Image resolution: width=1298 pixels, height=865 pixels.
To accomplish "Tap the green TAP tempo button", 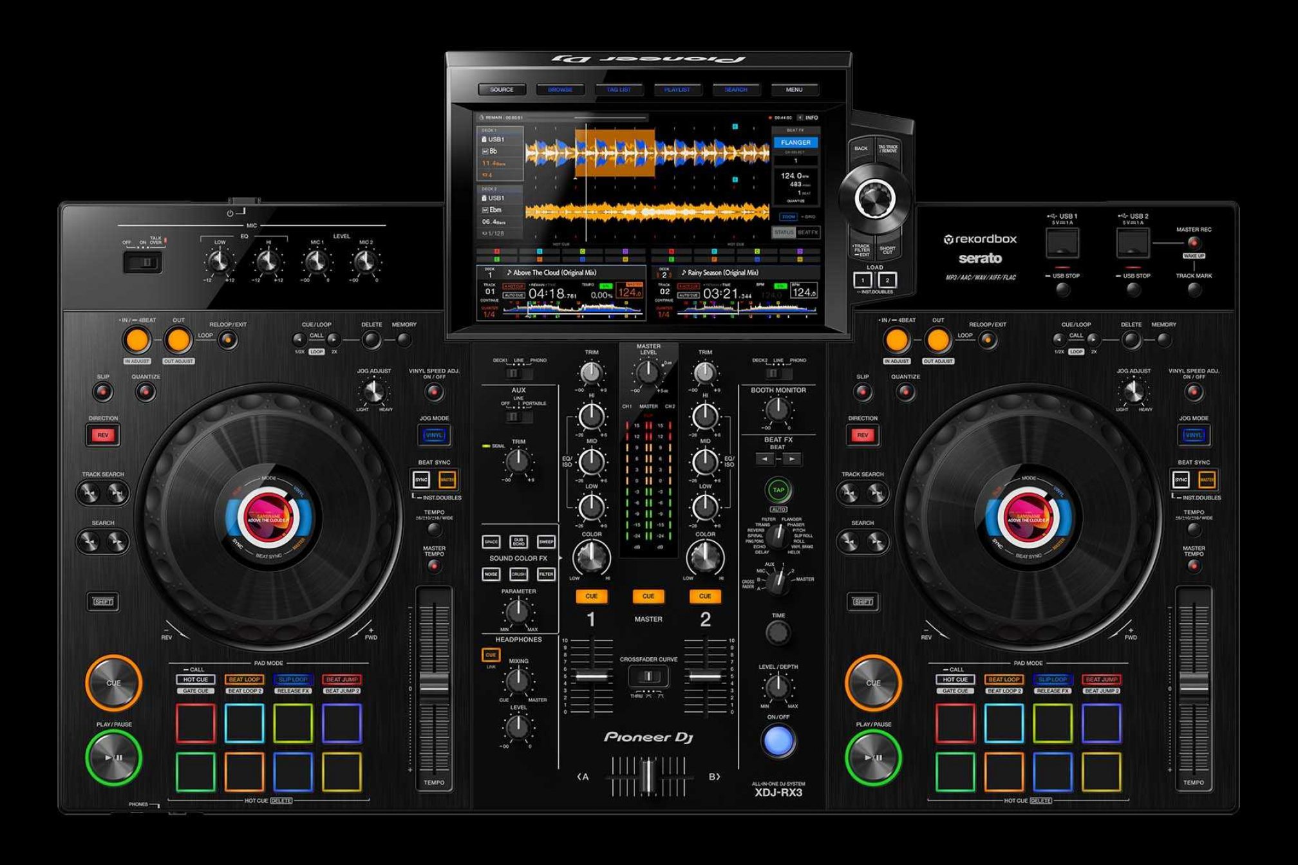I will pyautogui.click(x=778, y=490).
